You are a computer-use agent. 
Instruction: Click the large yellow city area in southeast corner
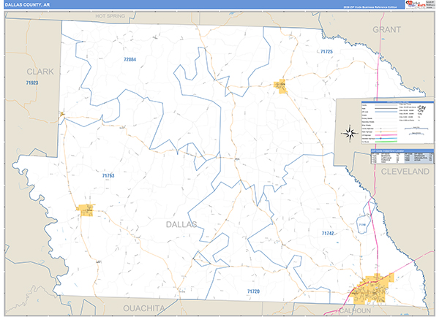(372, 289)
